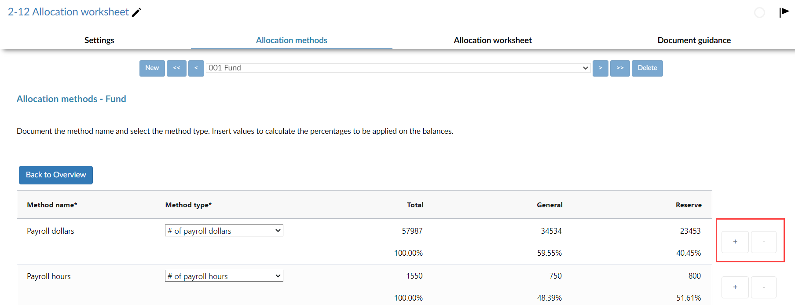Open '# of payroll hours' method type dropdown
Viewport: 795px width, 305px height.
coord(224,276)
